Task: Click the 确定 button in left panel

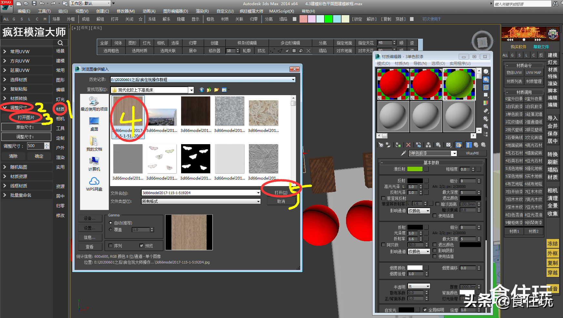Action: pyautogui.click(x=39, y=156)
